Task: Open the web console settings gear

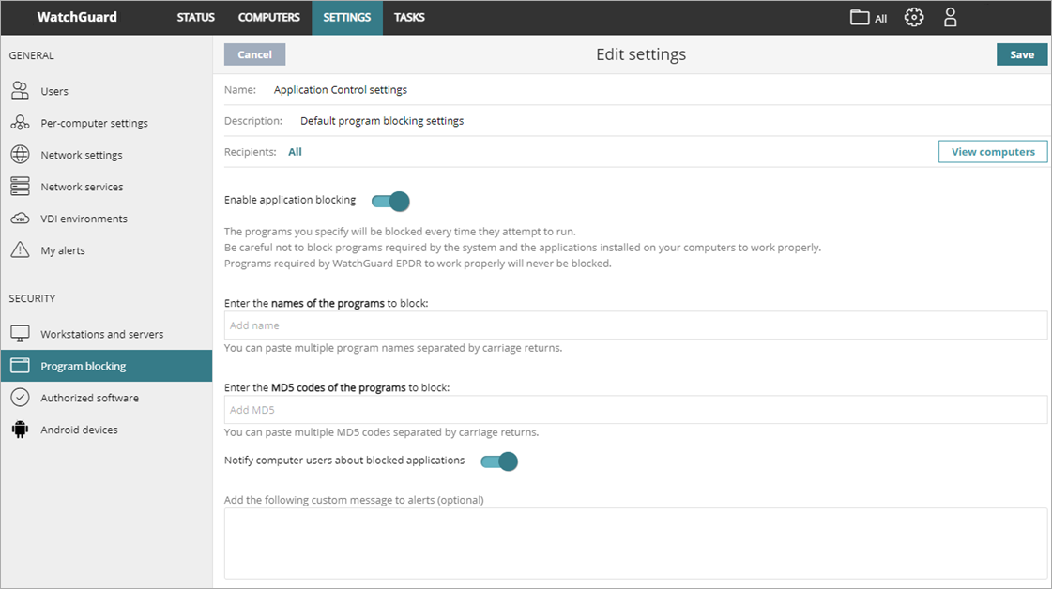Action: coord(914,17)
